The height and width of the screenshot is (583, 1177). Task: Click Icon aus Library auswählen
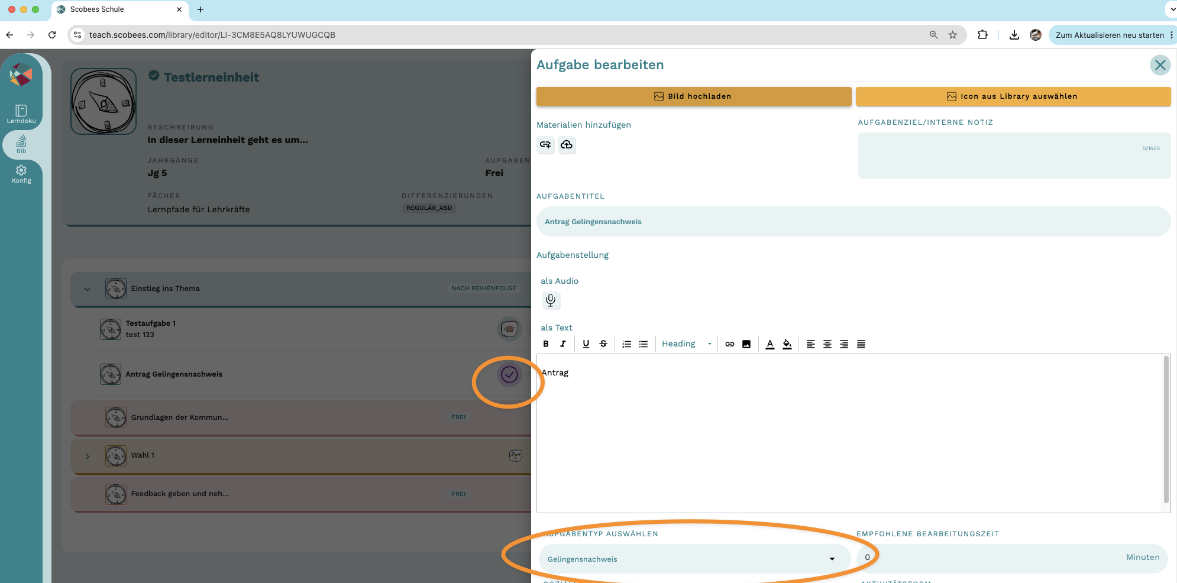(x=1013, y=96)
